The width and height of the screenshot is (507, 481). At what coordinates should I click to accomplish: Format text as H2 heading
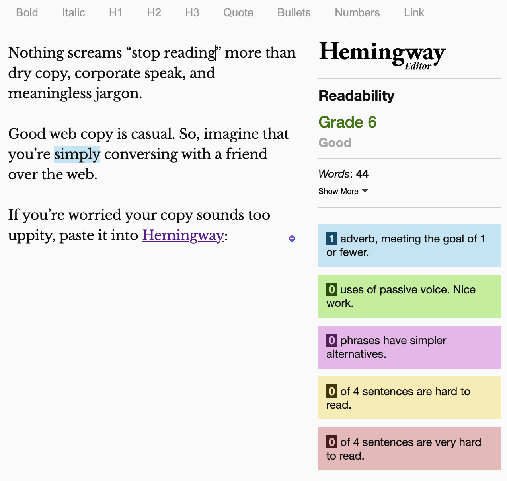point(154,12)
